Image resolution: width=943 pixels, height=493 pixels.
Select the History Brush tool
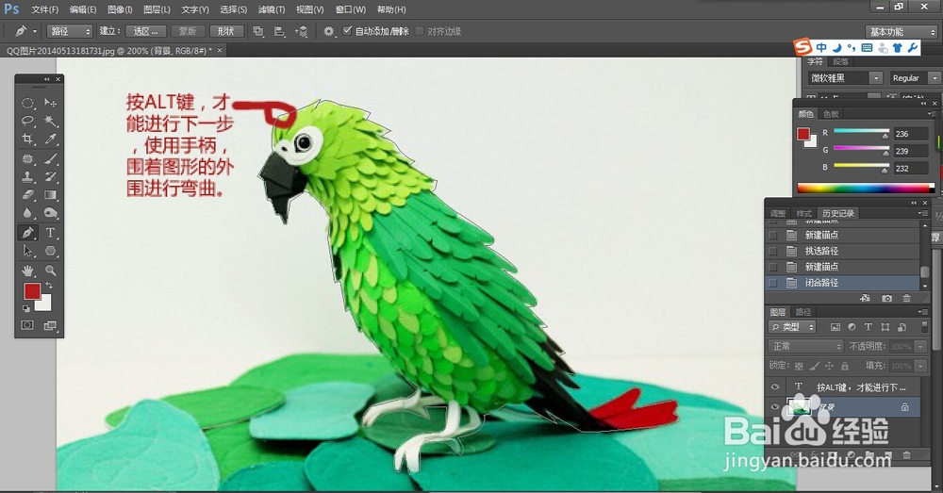click(x=51, y=177)
